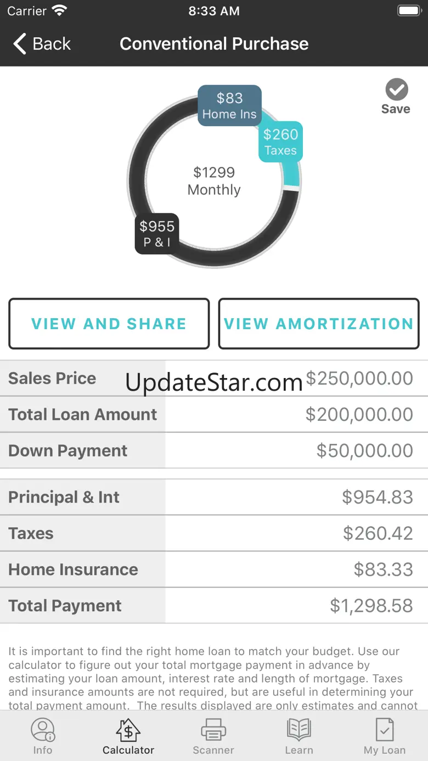Tap the Taxes amount $260.42
This screenshot has width=428, height=761.
(x=378, y=533)
